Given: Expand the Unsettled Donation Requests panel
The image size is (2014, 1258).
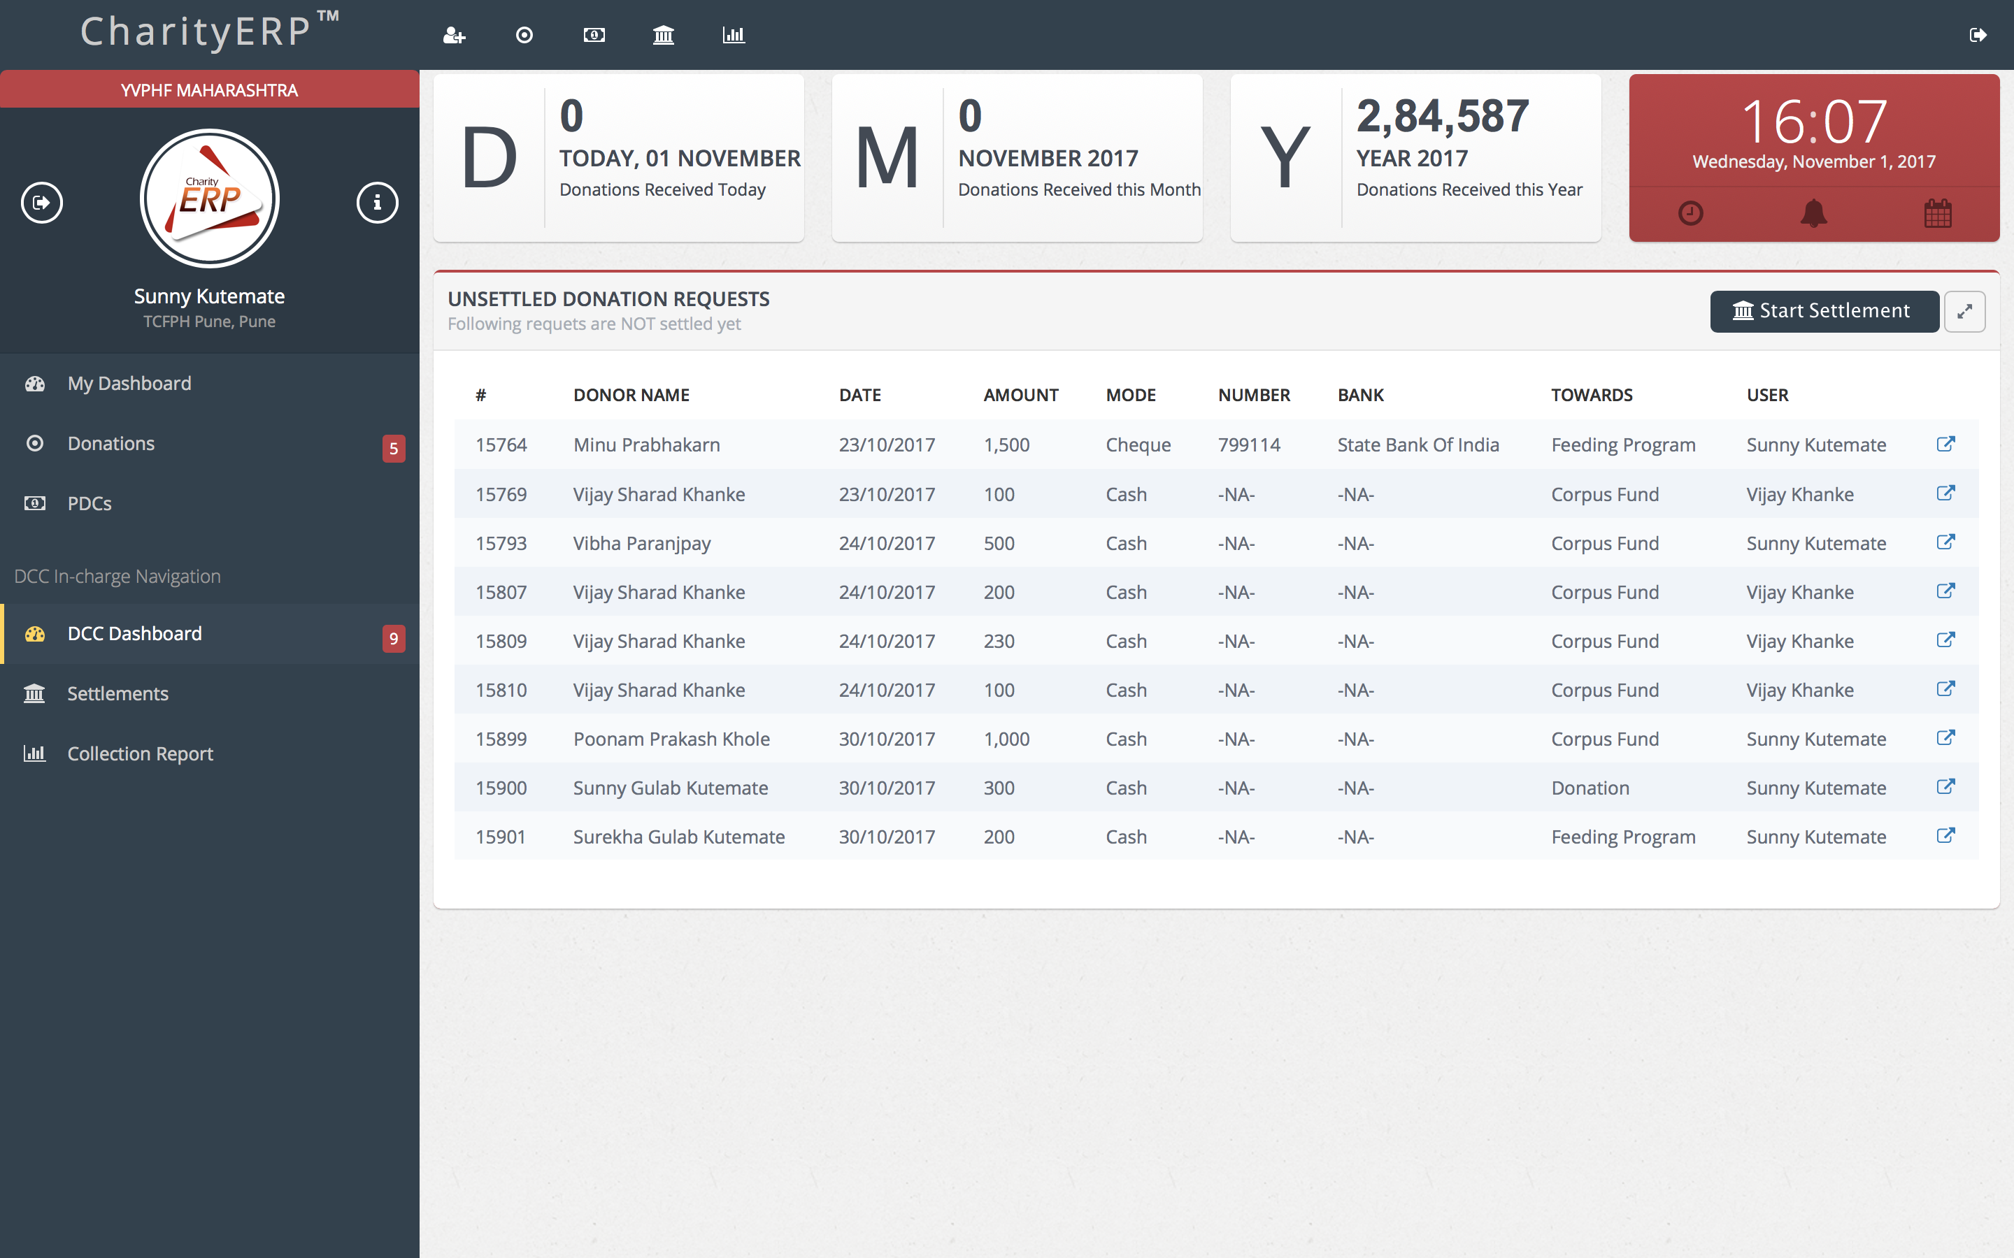Looking at the screenshot, I should pos(1965,311).
